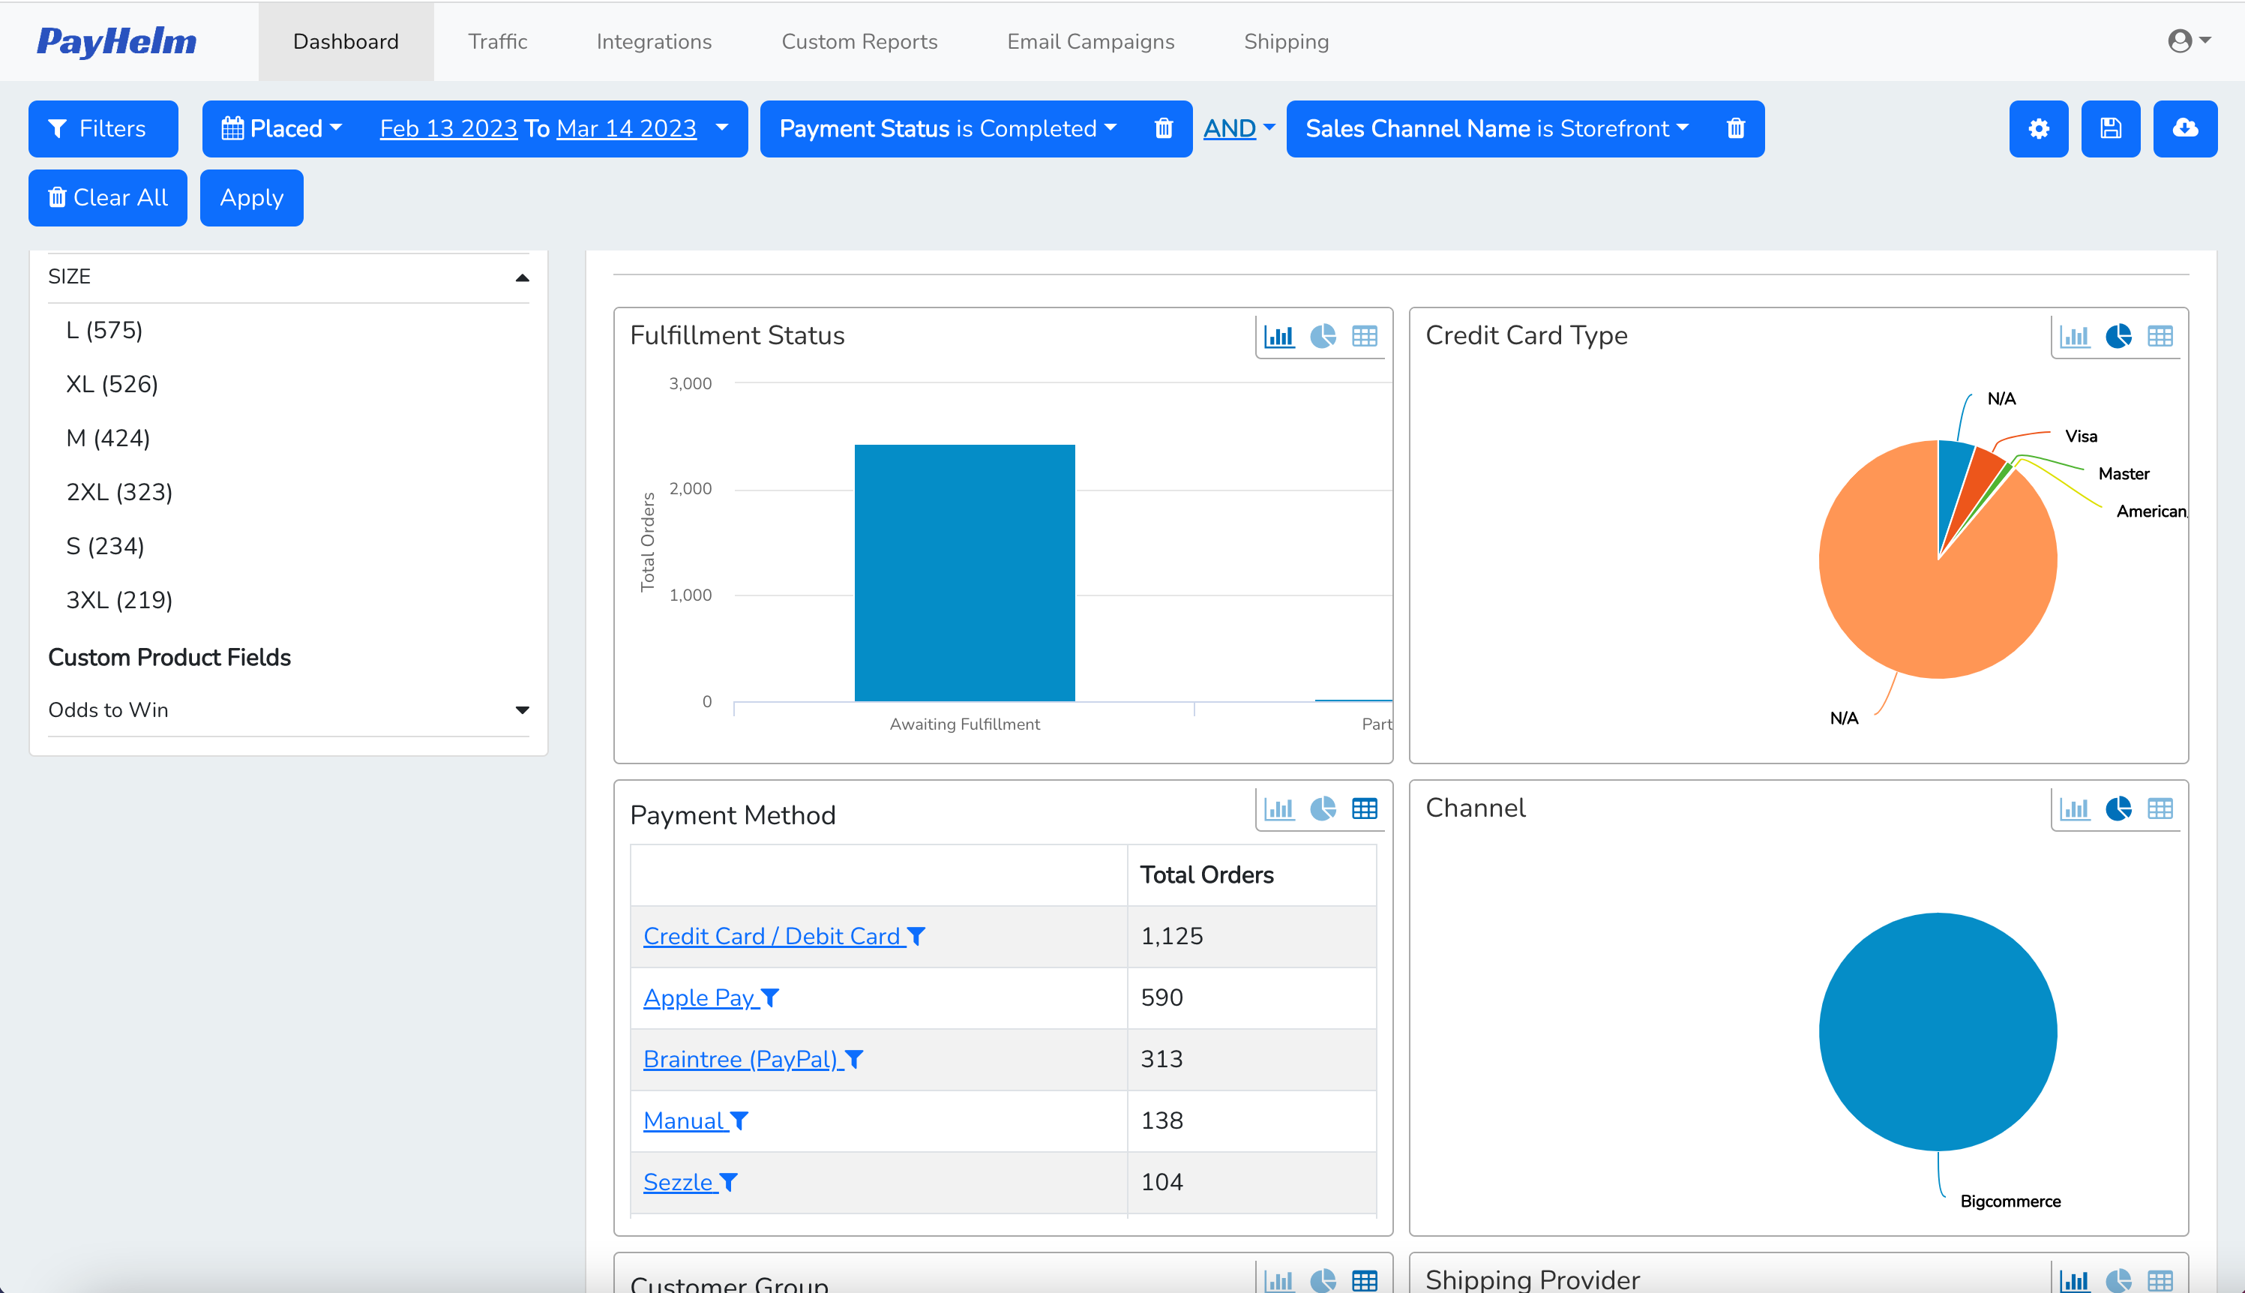
Task: Switch Credit Card Type to bar chart view
Action: [x=2075, y=336]
